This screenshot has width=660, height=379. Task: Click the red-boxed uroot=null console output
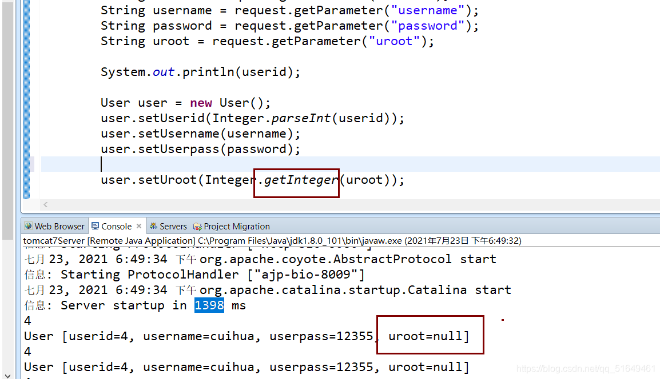pos(430,335)
